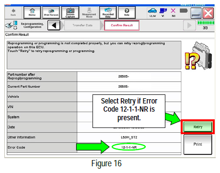Click the MI connection status icon
The image size is (220, 173).
174,12
